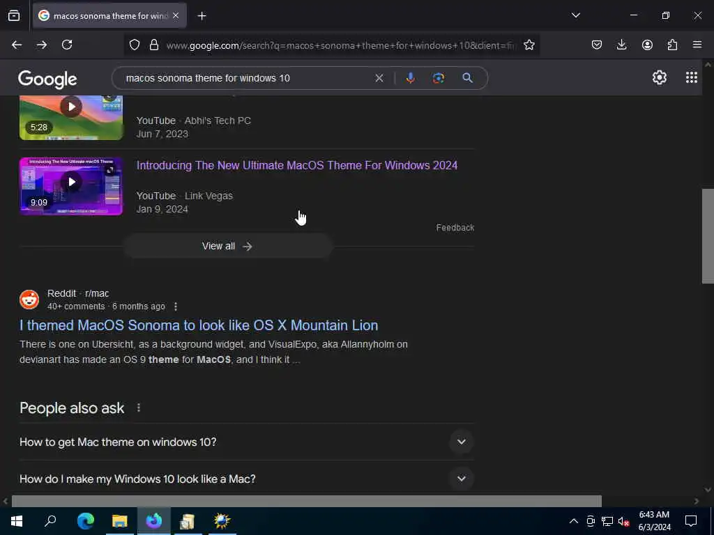The image size is (714, 535).
Task: Open a new tab with plus button
Action: coord(202,16)
